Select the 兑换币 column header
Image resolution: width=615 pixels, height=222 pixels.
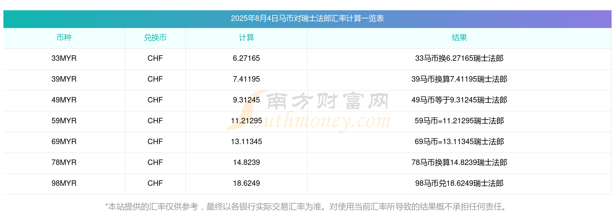pyautogui.click(x=155, y=38)
